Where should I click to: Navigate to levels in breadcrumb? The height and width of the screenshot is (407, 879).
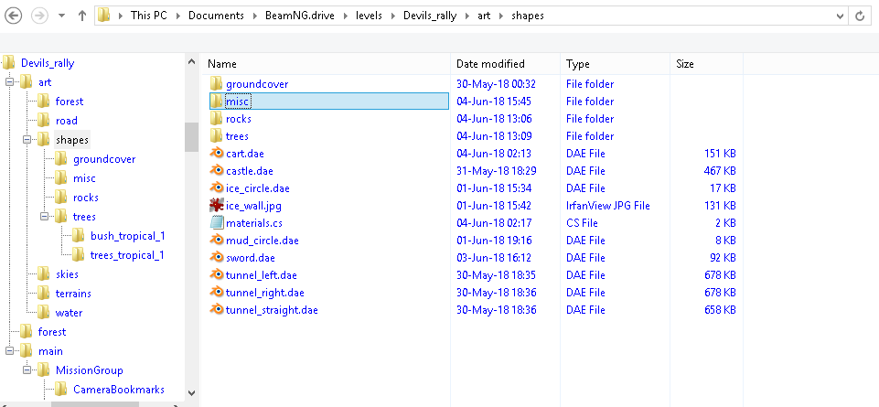click(369, 16)
